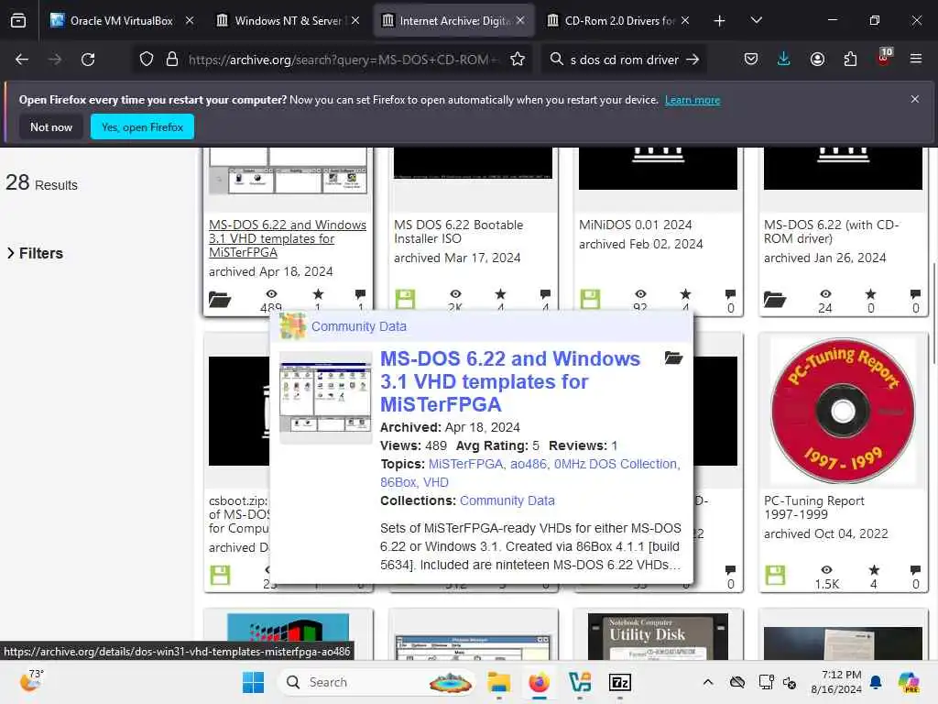
Task: Click Not now button
Action: [x=51, y=126]
